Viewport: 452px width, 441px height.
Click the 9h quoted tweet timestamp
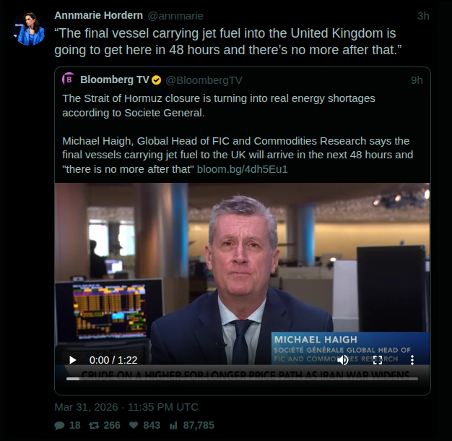pyautogui.click(x=417, y=80)
